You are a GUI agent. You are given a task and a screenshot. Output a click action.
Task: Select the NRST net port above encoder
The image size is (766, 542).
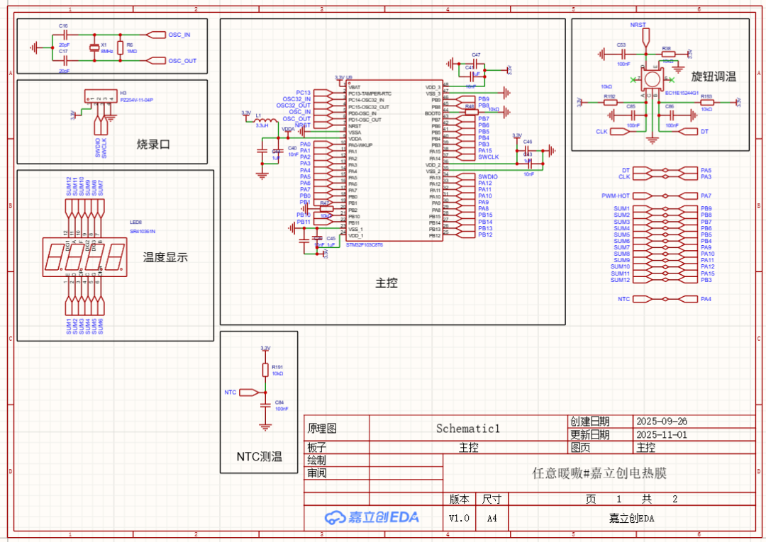click(x=646, y=38)
